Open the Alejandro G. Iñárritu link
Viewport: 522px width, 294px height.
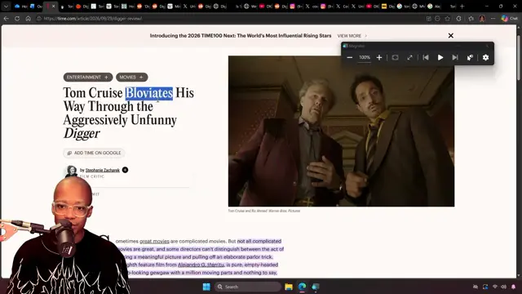[201, 265]
